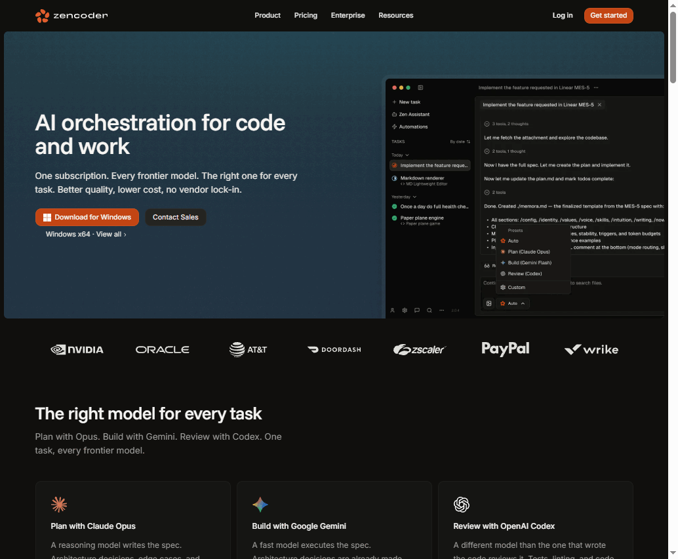Click the 'Build with Google Gemini' card title

(299, 526)
